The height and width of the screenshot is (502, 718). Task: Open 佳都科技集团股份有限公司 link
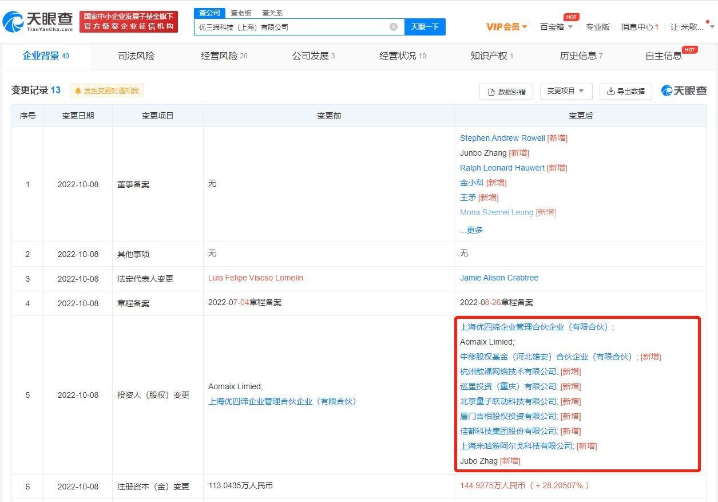(x=508, y=431)
